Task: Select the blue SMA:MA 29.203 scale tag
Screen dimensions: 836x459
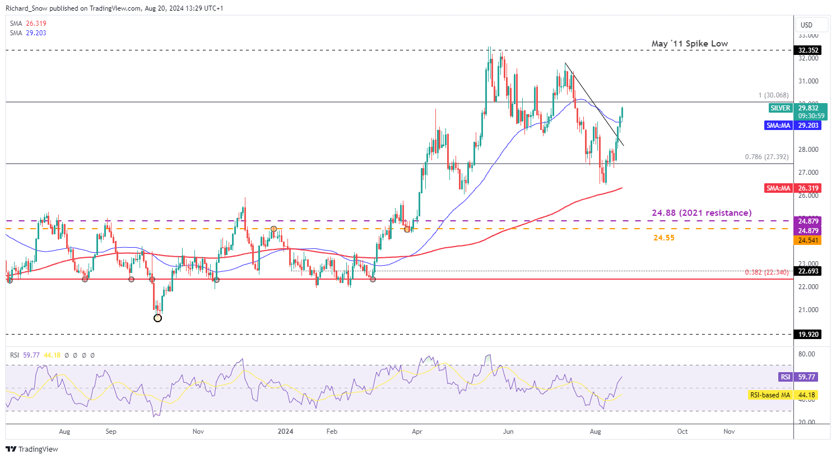Action: click(793, 126)
